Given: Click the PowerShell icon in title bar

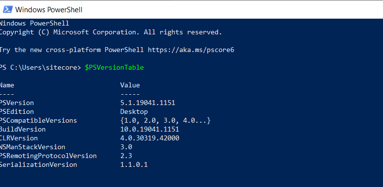Looking at the screenshot, I should point(7,9).
